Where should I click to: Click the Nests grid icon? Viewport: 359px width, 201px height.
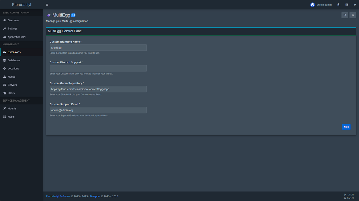[x=5, y=117]
